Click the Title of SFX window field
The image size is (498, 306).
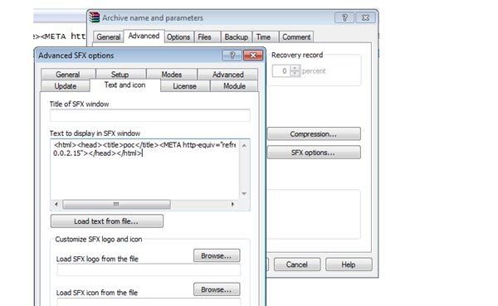tap(150, 115)
